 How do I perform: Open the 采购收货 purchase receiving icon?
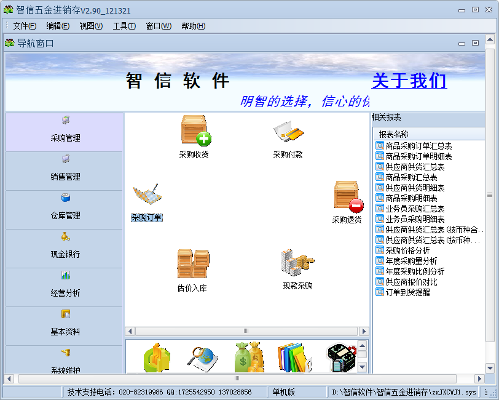[x=195, y=130]
